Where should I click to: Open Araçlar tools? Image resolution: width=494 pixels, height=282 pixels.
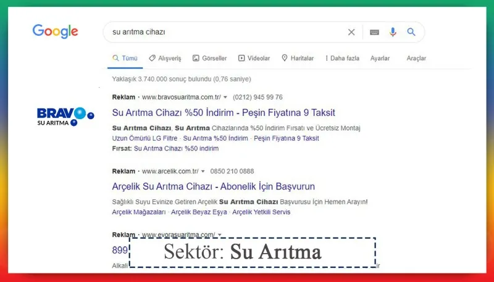pyautogui.click(x=416, y=58)
